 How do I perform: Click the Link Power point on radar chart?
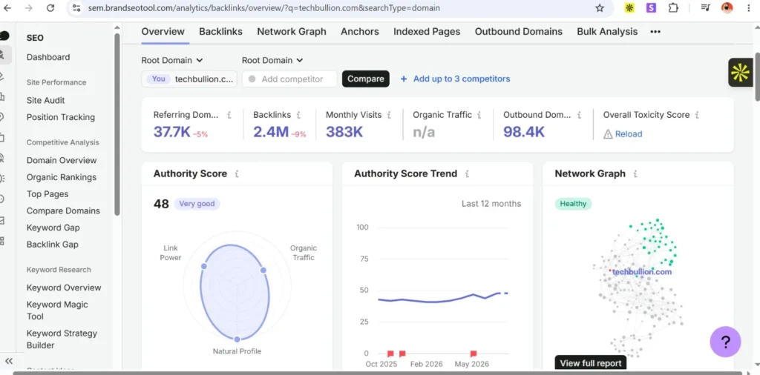(204, 266)
